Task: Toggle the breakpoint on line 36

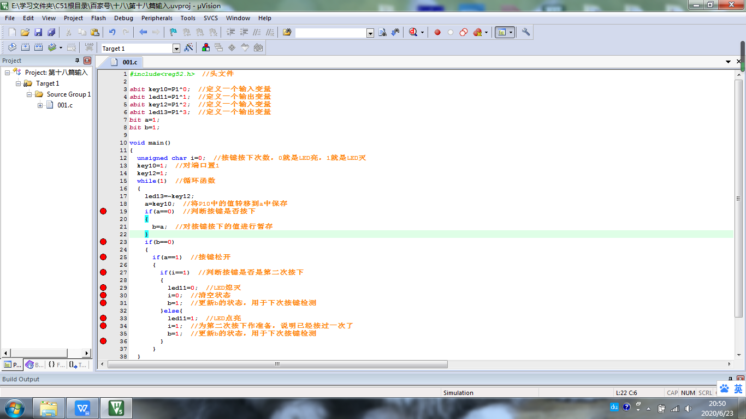Action: (x=103, y=341)
